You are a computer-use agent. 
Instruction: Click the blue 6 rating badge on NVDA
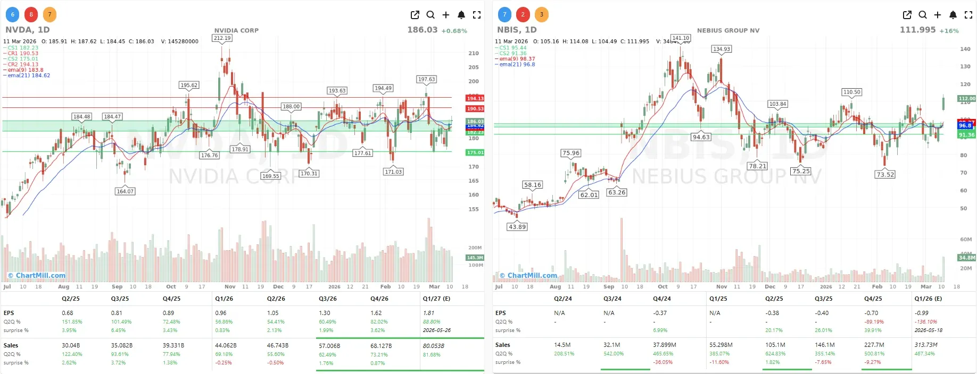13,14
